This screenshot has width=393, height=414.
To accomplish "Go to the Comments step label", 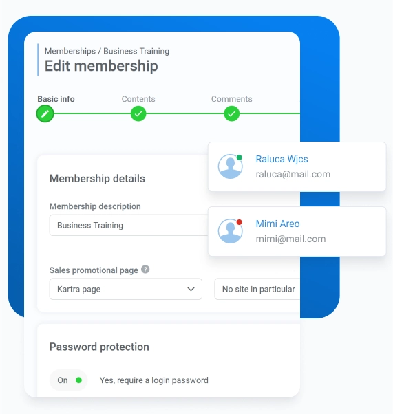I will (x=231, y=99).
